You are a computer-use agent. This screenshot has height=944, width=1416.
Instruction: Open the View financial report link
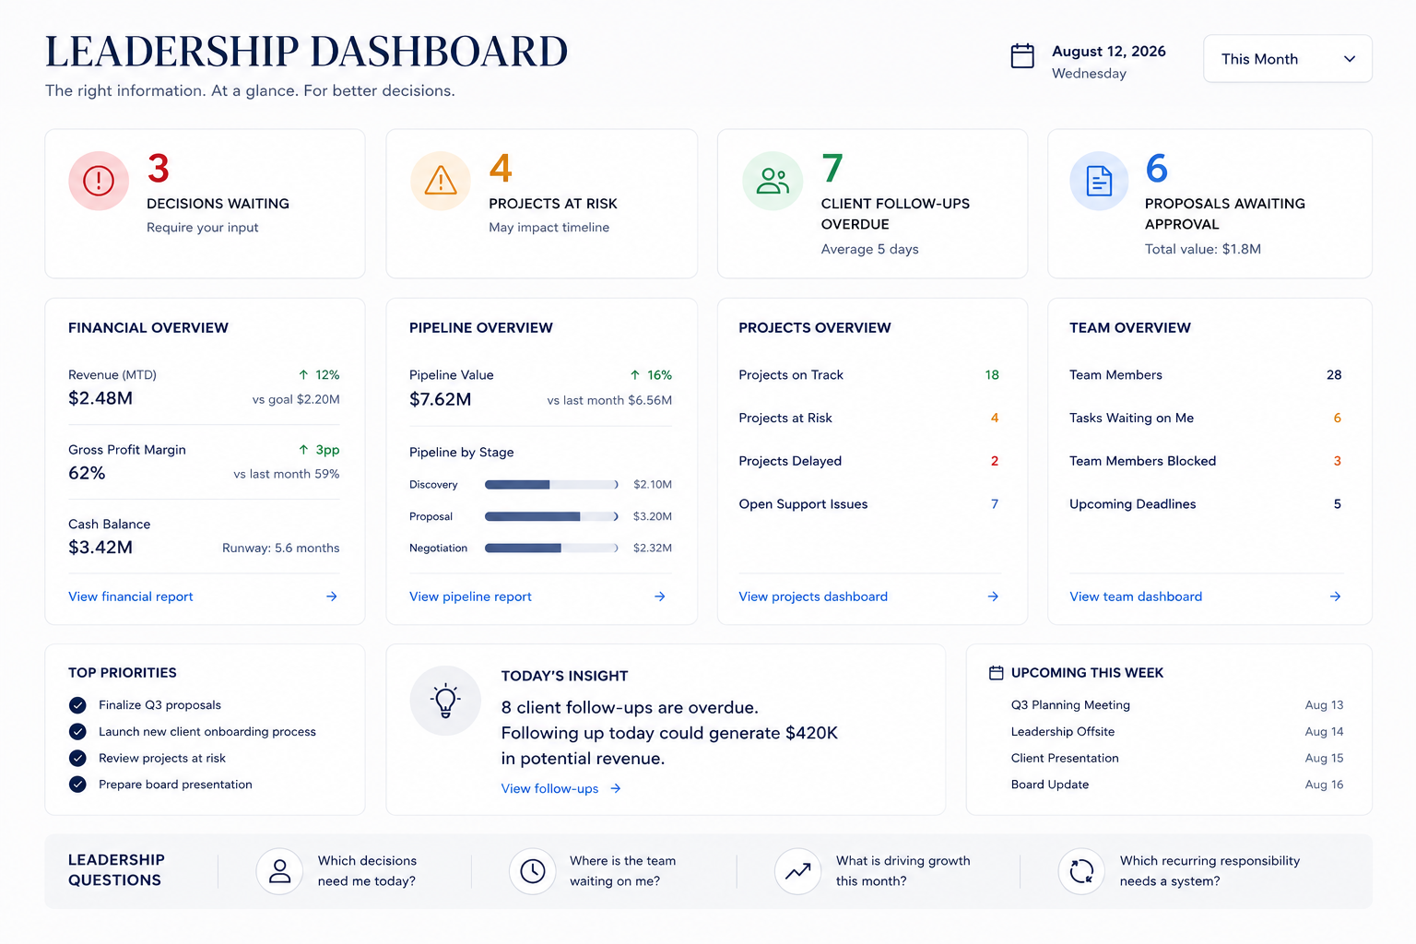(x=131, y=596)
